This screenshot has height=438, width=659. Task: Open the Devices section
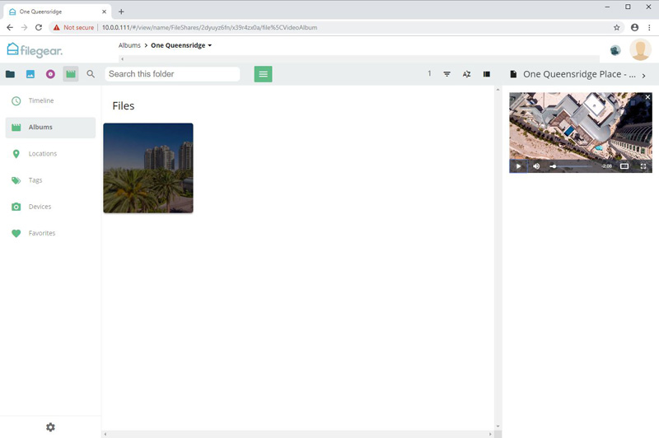coord(50,207)
